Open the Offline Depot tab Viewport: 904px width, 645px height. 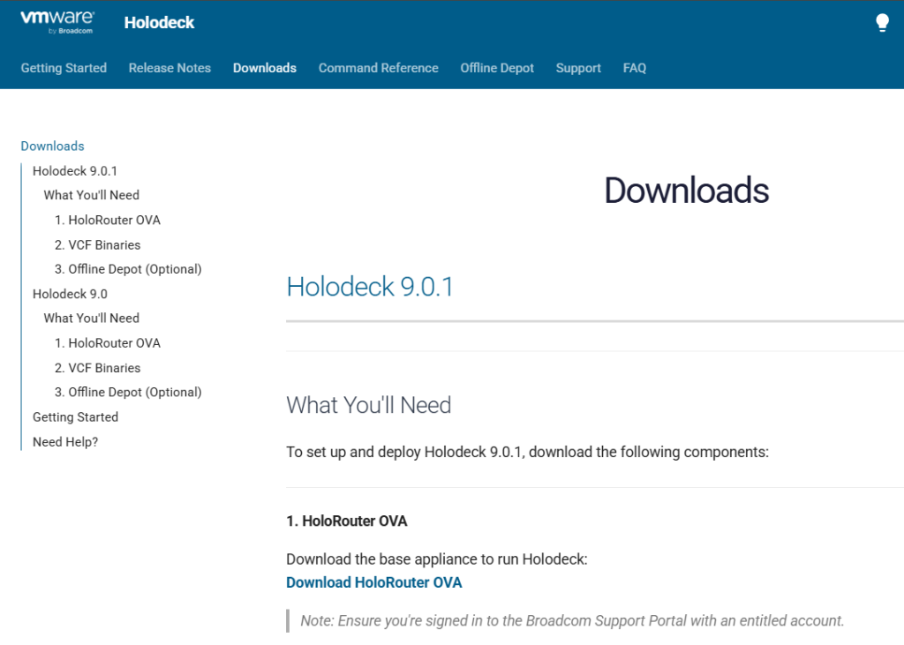497,68
